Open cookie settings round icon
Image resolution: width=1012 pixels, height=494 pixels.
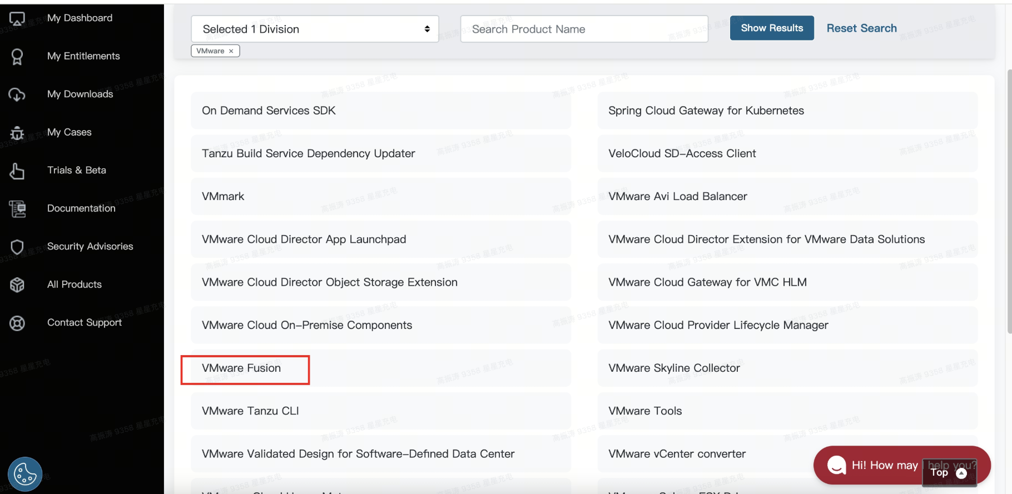pyautogui.click(x=25, y=474)
